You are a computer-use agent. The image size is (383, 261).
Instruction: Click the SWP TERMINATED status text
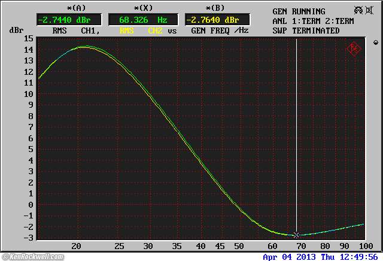tap(306, 31)
